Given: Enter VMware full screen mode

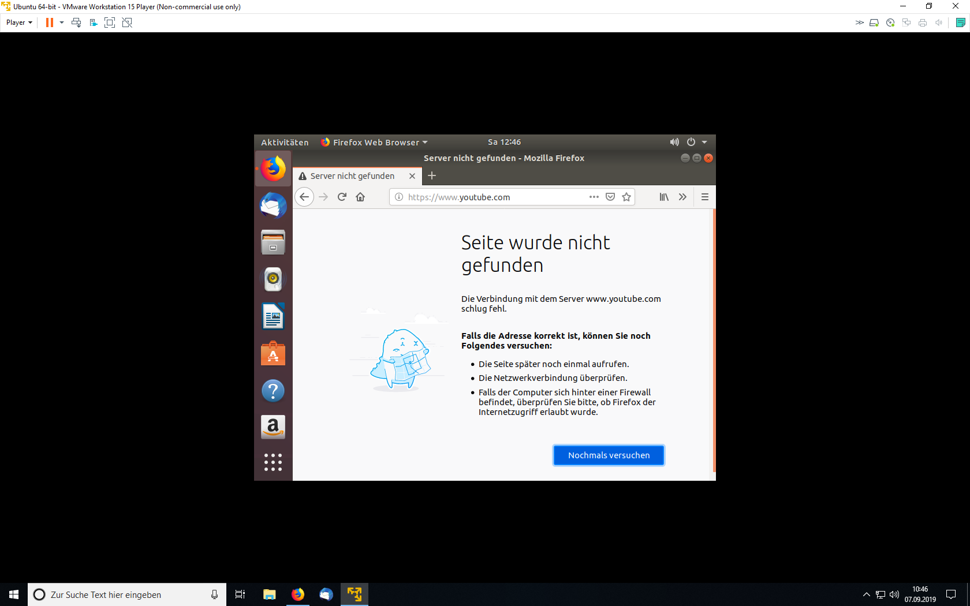Looking at the screenshot, I should 110,23.
